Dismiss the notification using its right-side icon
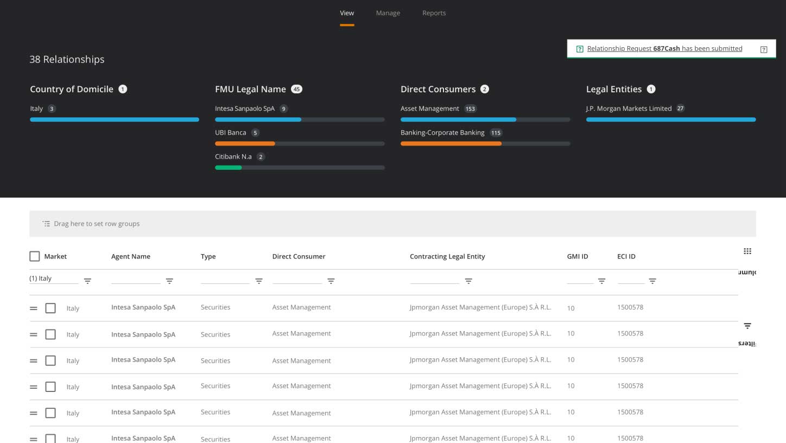Screen dimensions: 786x443 tap(764, 49)
